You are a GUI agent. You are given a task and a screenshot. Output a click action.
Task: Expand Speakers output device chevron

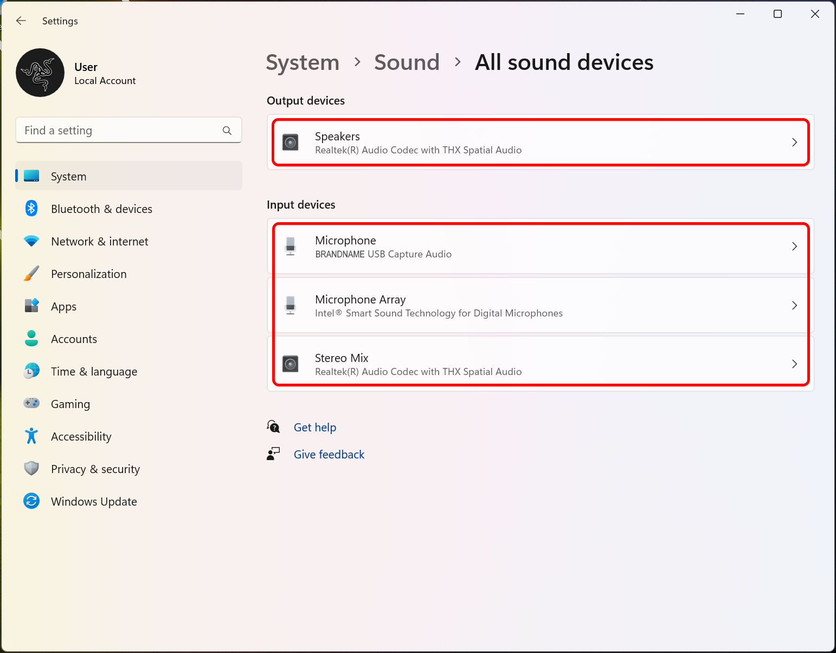[794, 143]
